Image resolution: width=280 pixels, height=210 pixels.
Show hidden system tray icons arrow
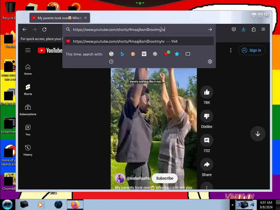[232, 205]
